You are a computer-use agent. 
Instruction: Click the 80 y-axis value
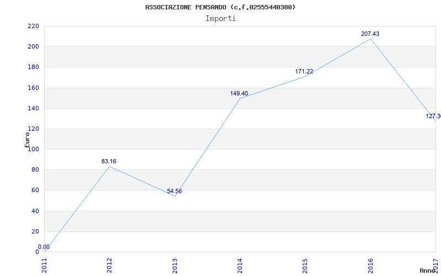pyautogui.click(x=35, y=170)
